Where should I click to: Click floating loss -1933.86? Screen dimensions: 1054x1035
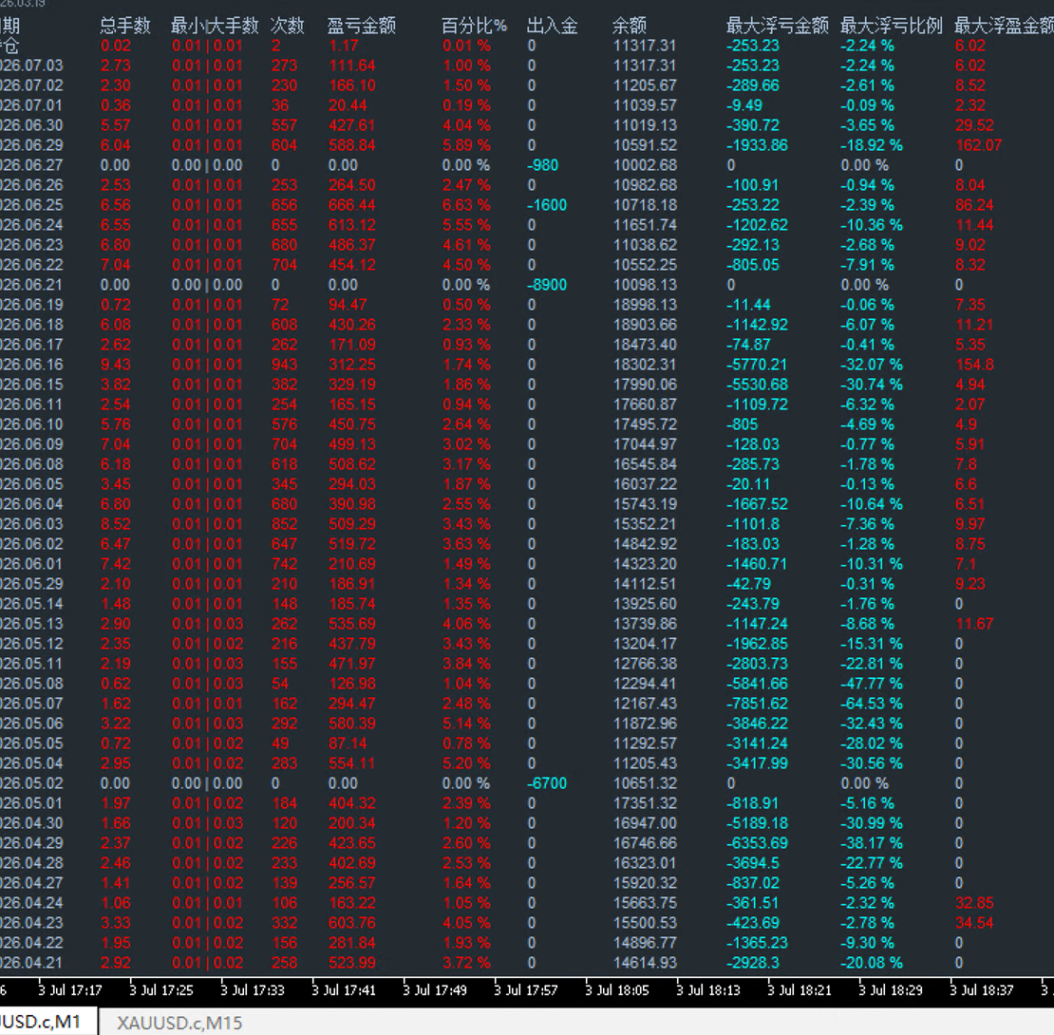tap(757, 145)
